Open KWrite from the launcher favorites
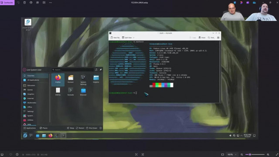This screenshot has height=157, width=279. click(58, 92)
